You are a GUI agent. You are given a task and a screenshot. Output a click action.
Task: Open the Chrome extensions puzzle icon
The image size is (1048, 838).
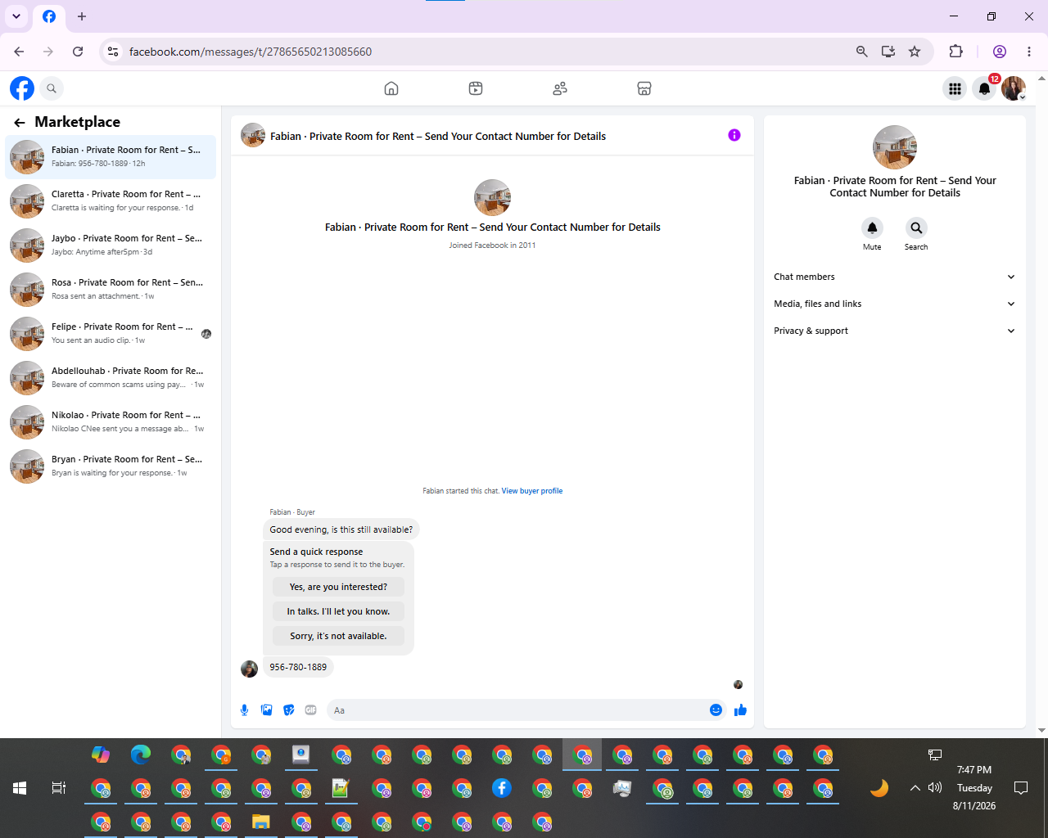tap(955, 52)
